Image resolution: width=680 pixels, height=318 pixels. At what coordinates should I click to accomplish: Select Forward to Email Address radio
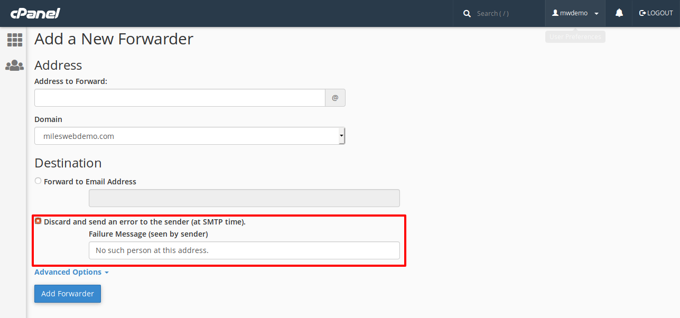[x=38, y=181]
